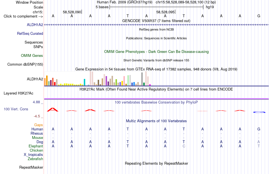Open the Sequences track label
This screenshot has height=174, width=269.
(34, 42)
